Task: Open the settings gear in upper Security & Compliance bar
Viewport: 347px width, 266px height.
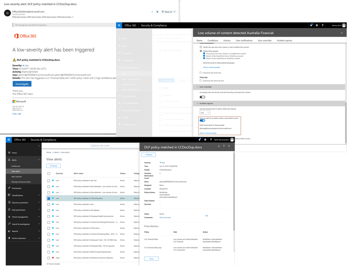Action: click(317, 25)
